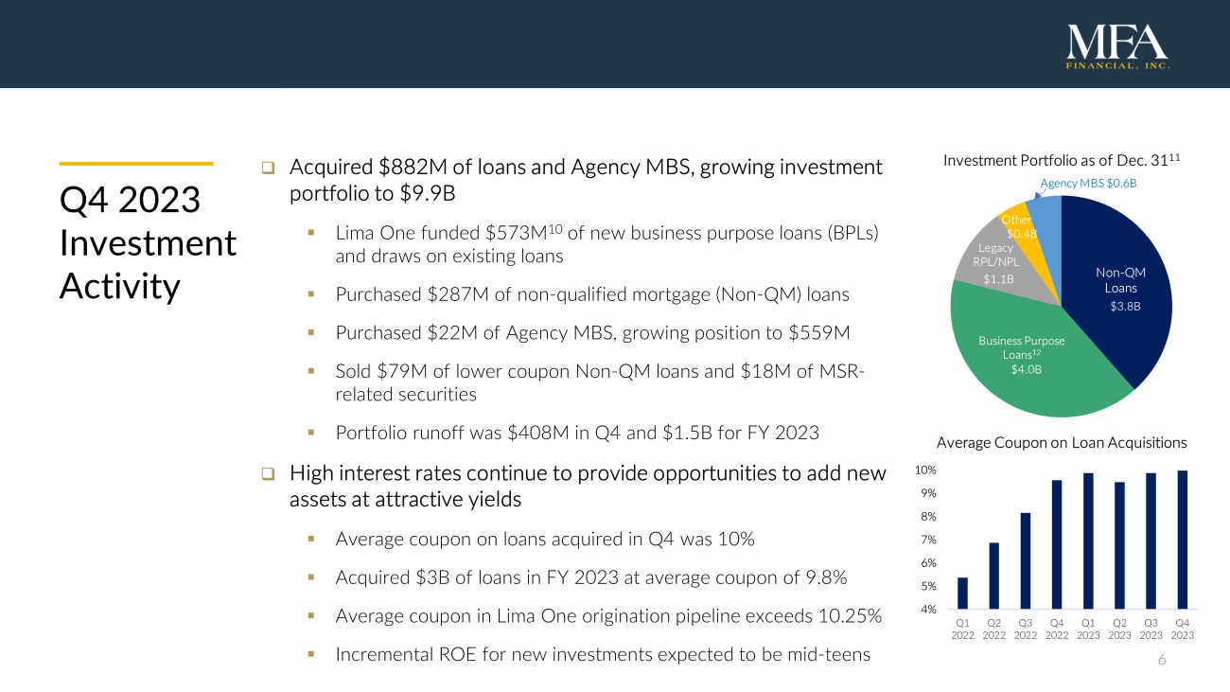Click the "Average Coupon on Loan Acquisitions" chart title
The image size is (1230, 692).
(x=1061, y=442)
